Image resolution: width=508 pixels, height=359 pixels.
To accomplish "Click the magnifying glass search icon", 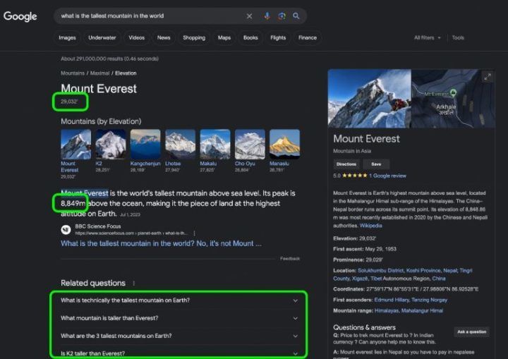I will click(296, 16).
